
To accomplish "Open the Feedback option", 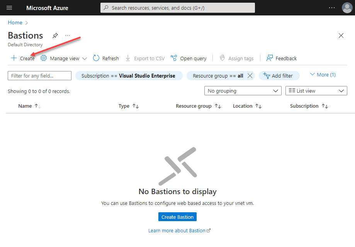I will tap(282, 58).
